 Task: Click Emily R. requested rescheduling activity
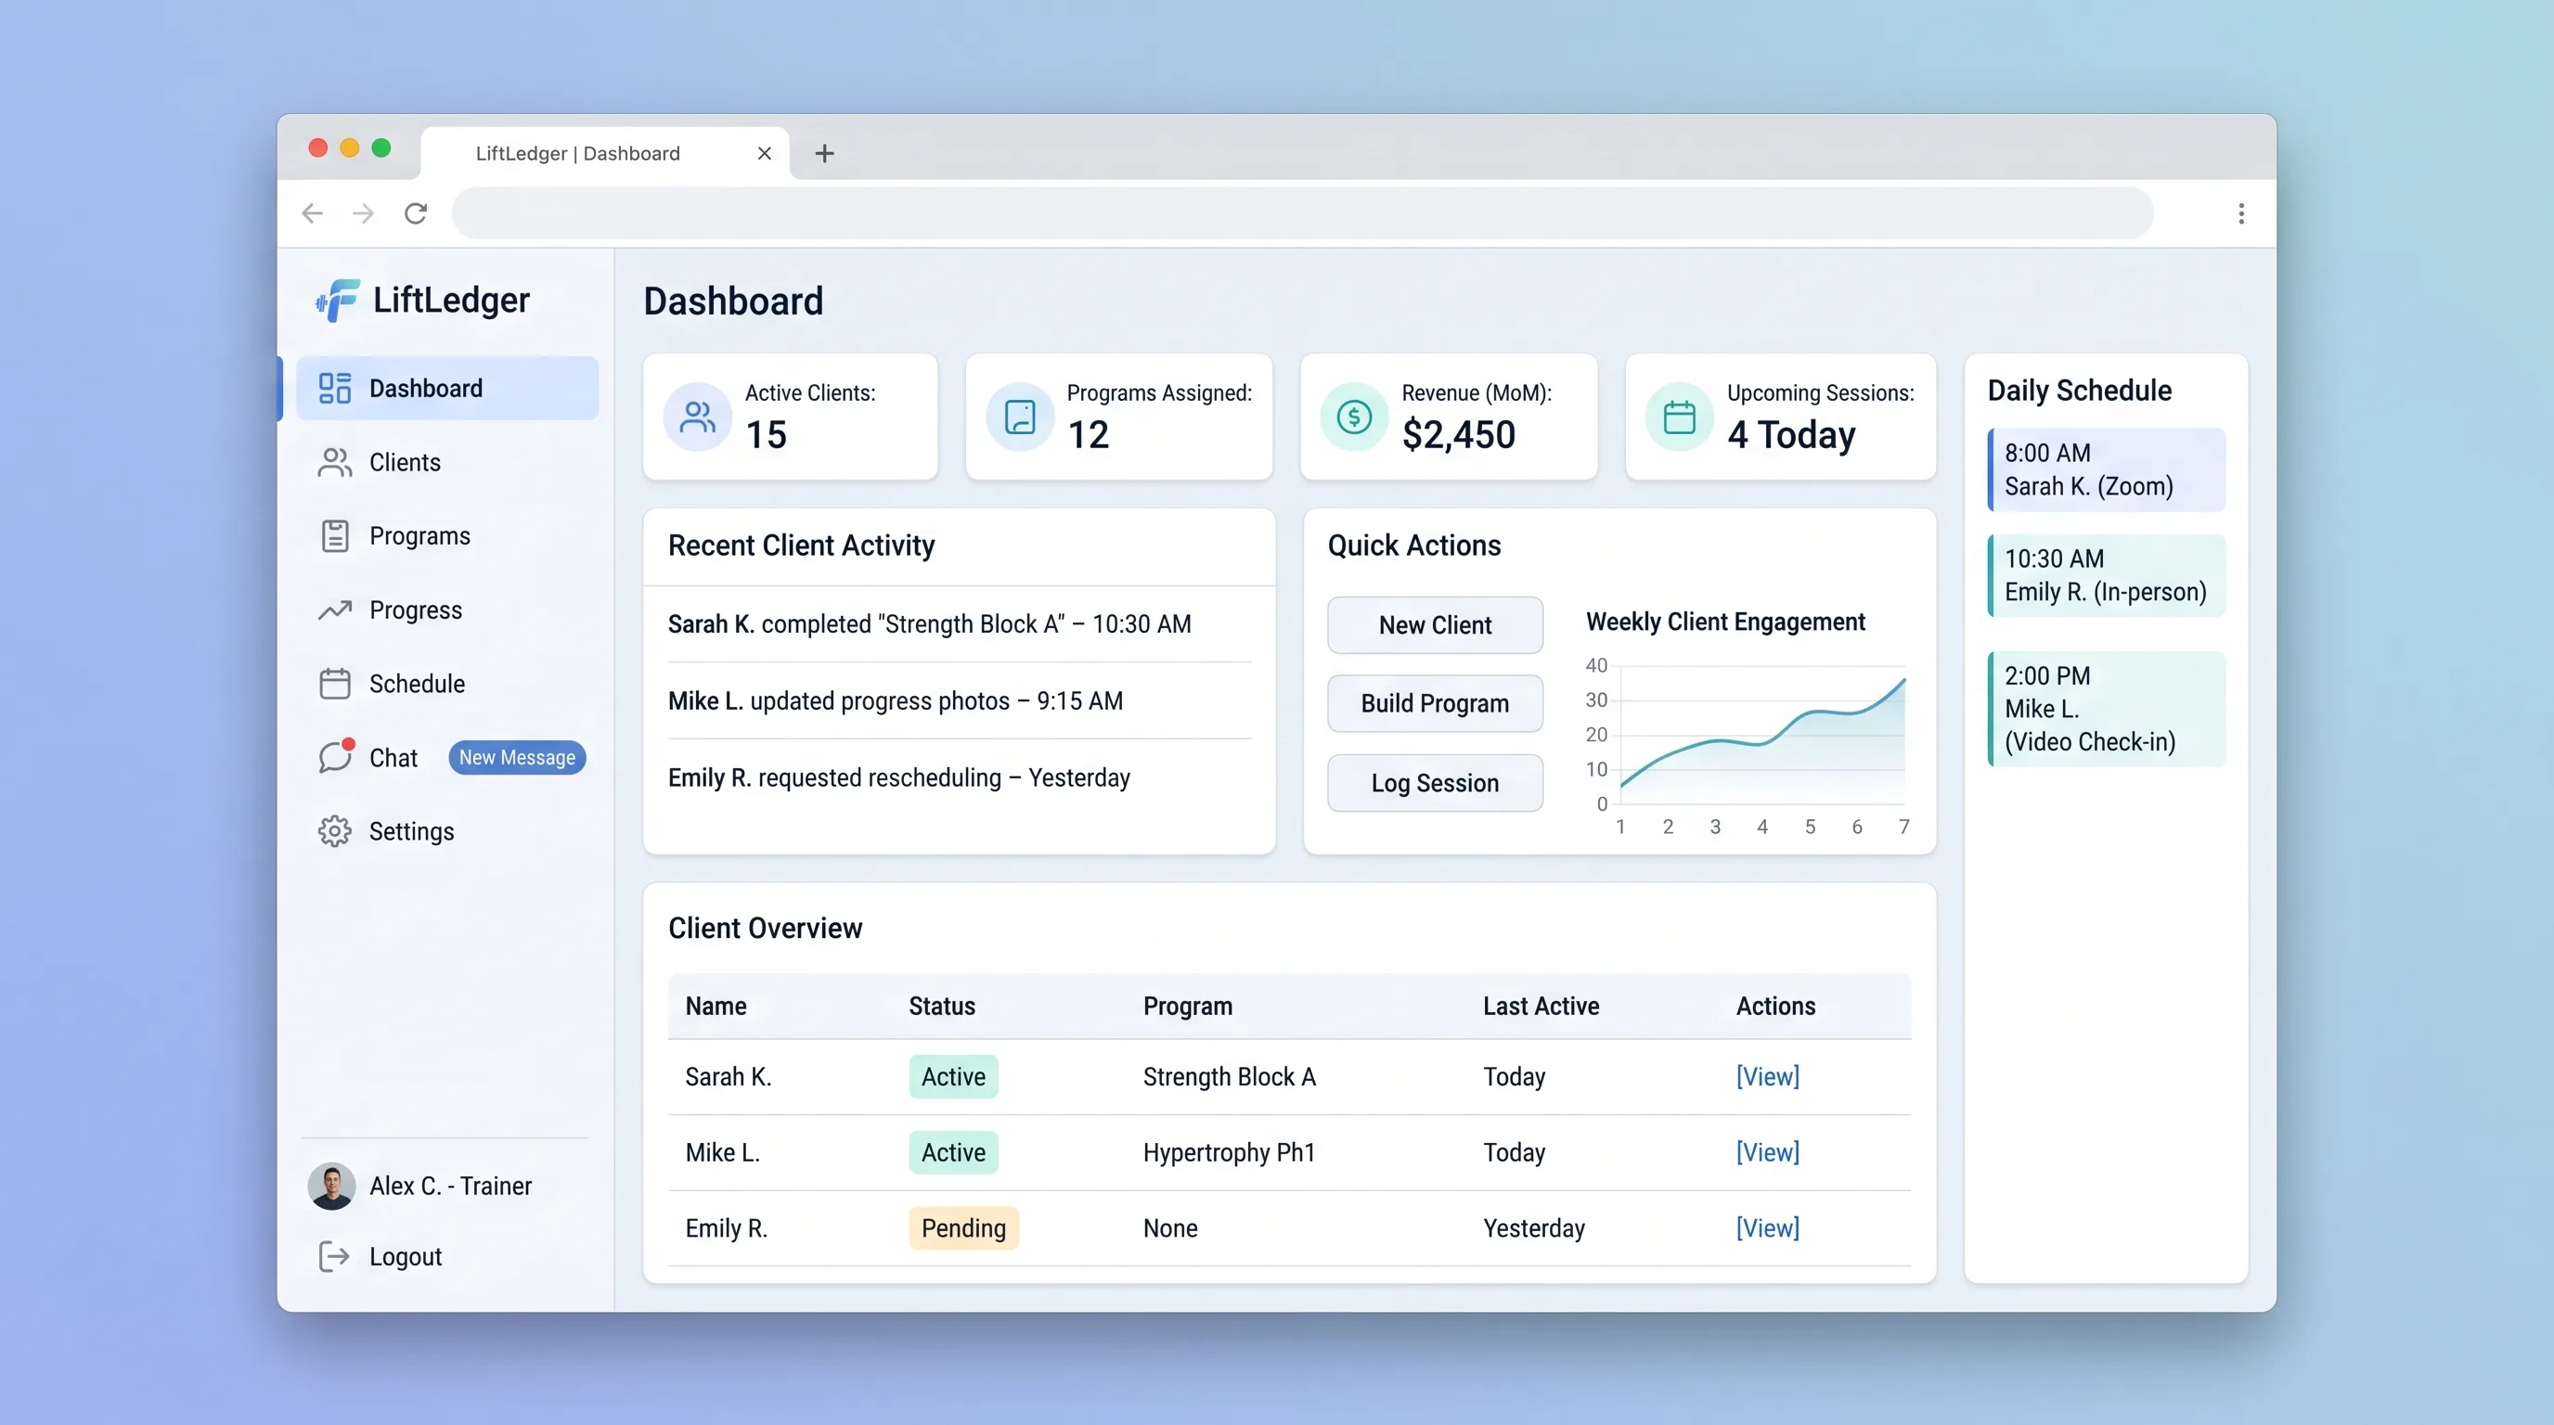click(x=898, y=777)
